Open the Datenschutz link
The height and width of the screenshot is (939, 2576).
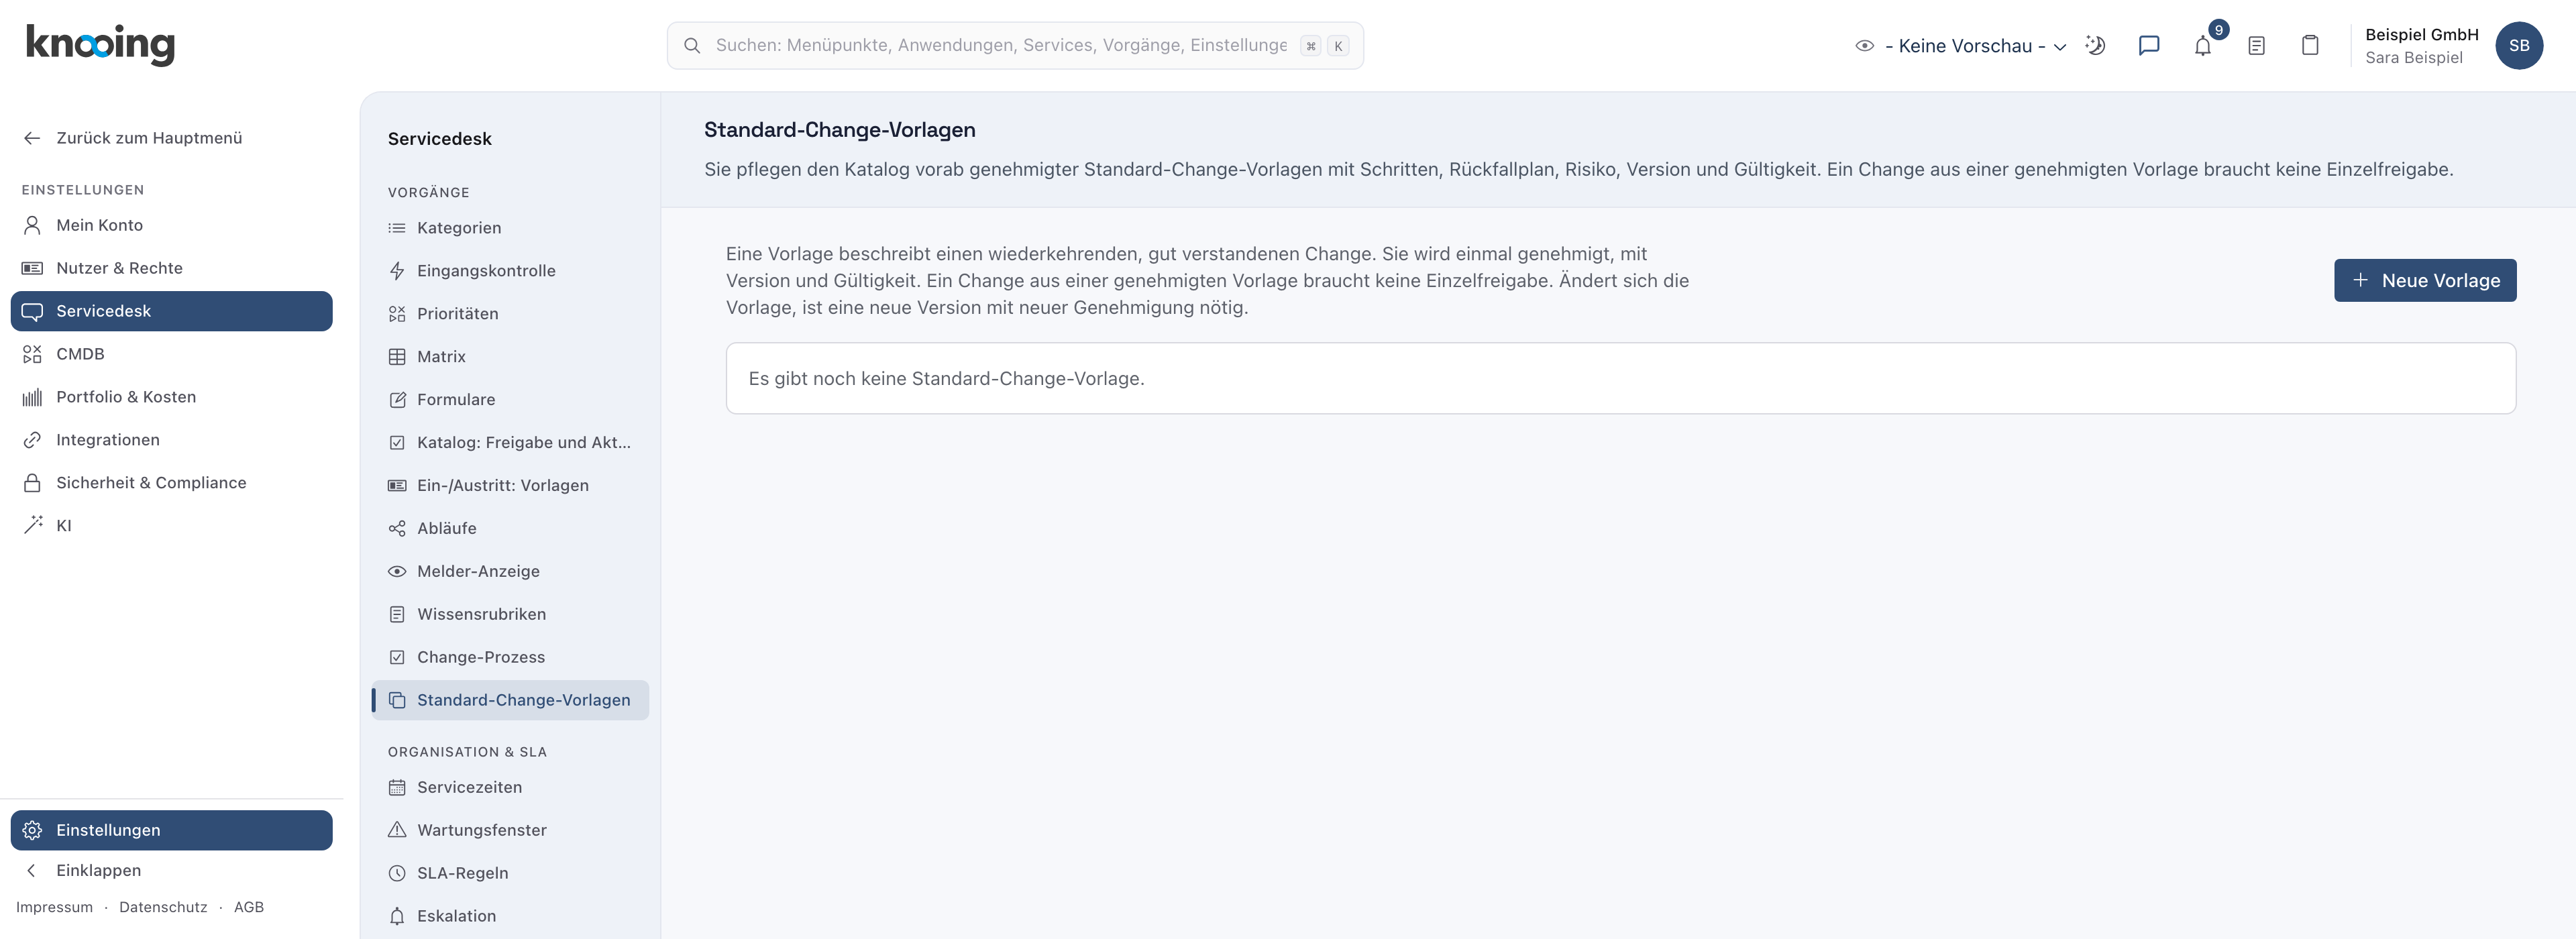click(163, 907)
